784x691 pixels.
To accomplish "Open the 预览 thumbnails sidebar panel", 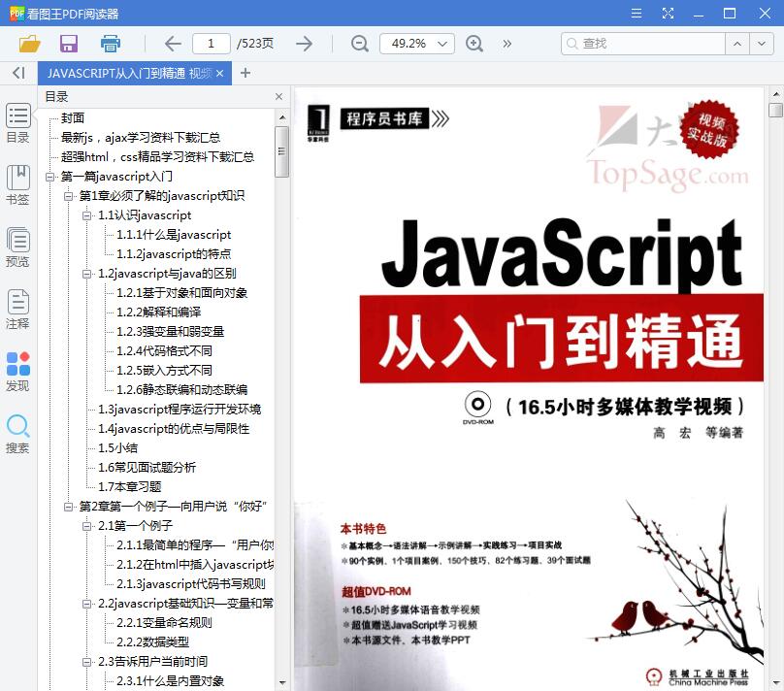I will (x=18, y=247).
